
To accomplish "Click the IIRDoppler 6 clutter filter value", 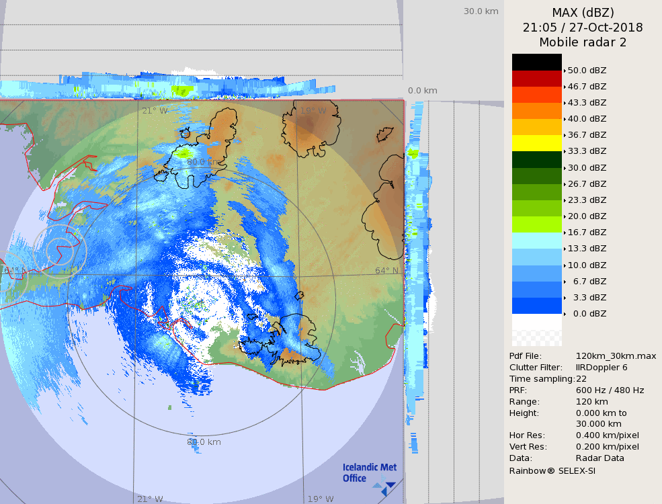I will click(x=602, y=368).
